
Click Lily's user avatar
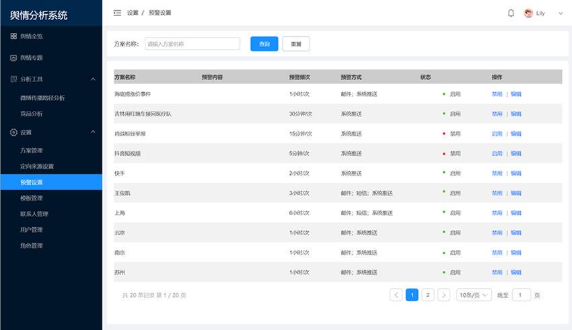click(x=528, y=13)
